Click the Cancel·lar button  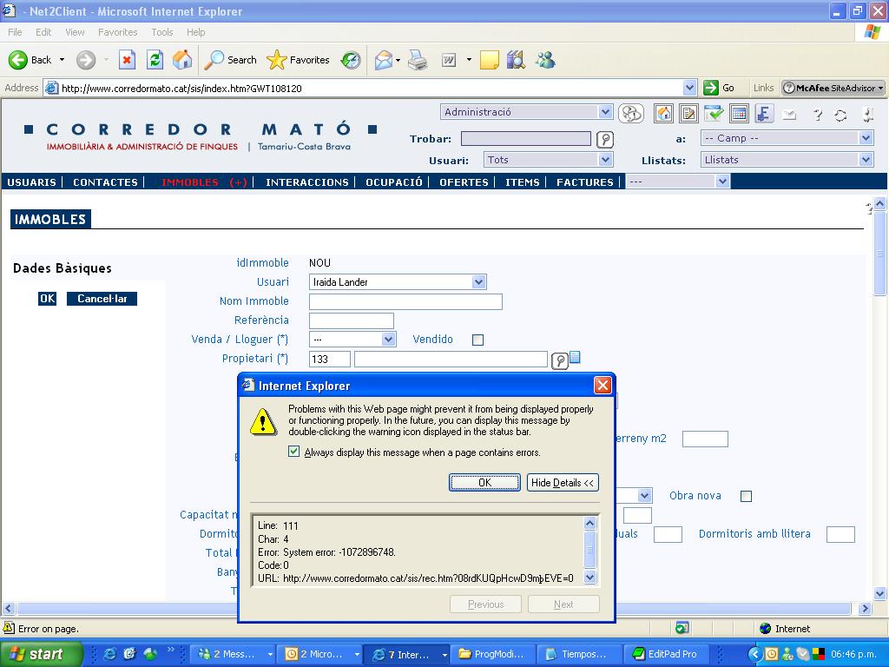(x=102, y=299)
